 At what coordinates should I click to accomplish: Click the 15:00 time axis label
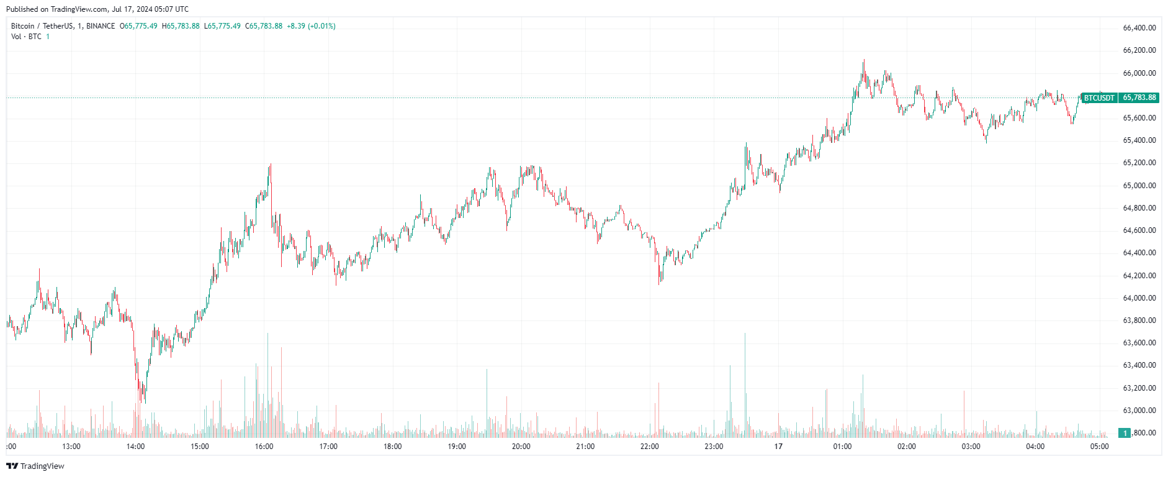[200, 447]
